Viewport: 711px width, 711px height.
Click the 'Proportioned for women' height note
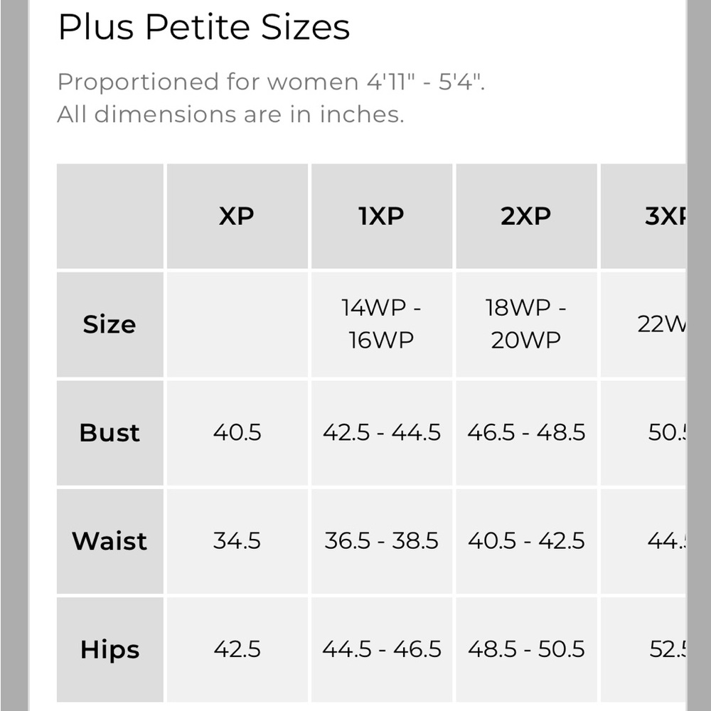pyautogui.click(x=271, y=82)
